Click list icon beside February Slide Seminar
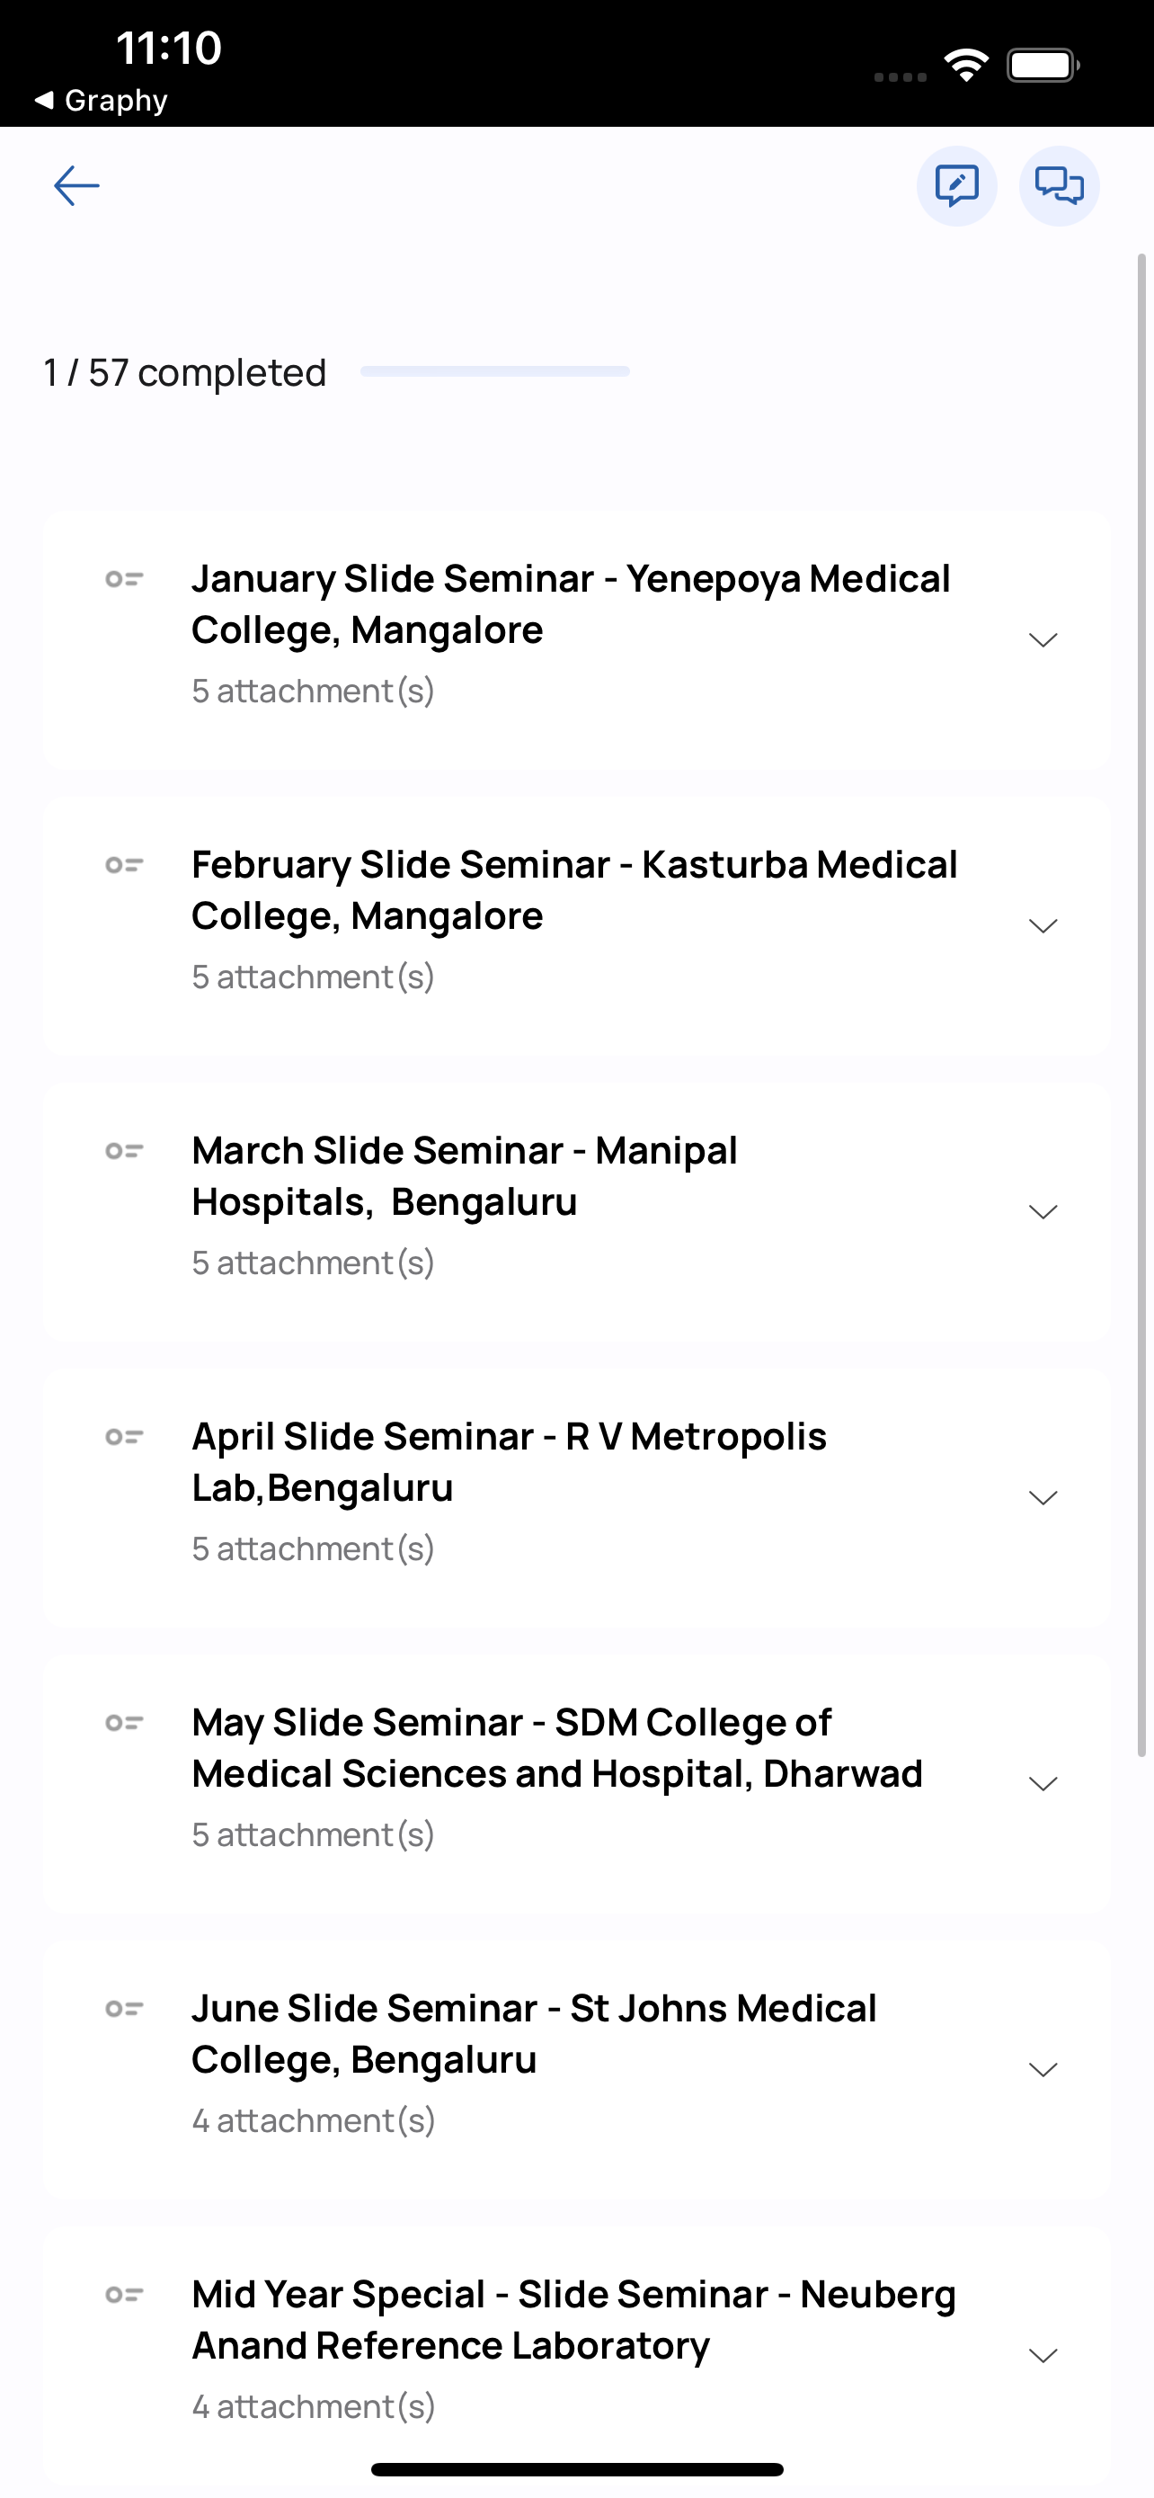1154x2498 pixels. (x=124, y=865)
